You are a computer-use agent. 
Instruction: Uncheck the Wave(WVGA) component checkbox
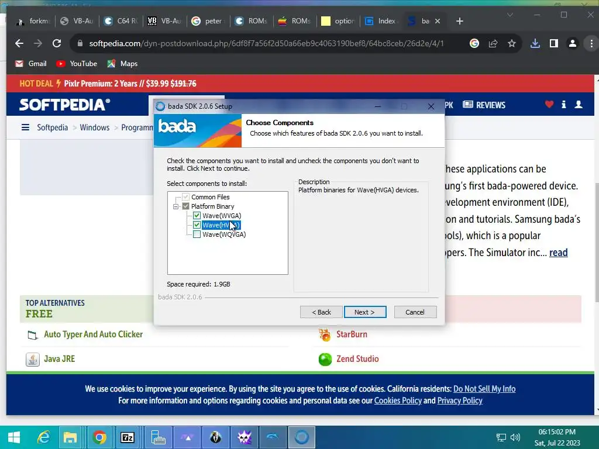point(197,216)
